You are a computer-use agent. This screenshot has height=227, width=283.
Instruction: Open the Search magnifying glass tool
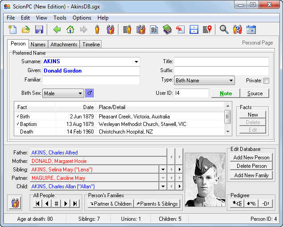(224, 30)
